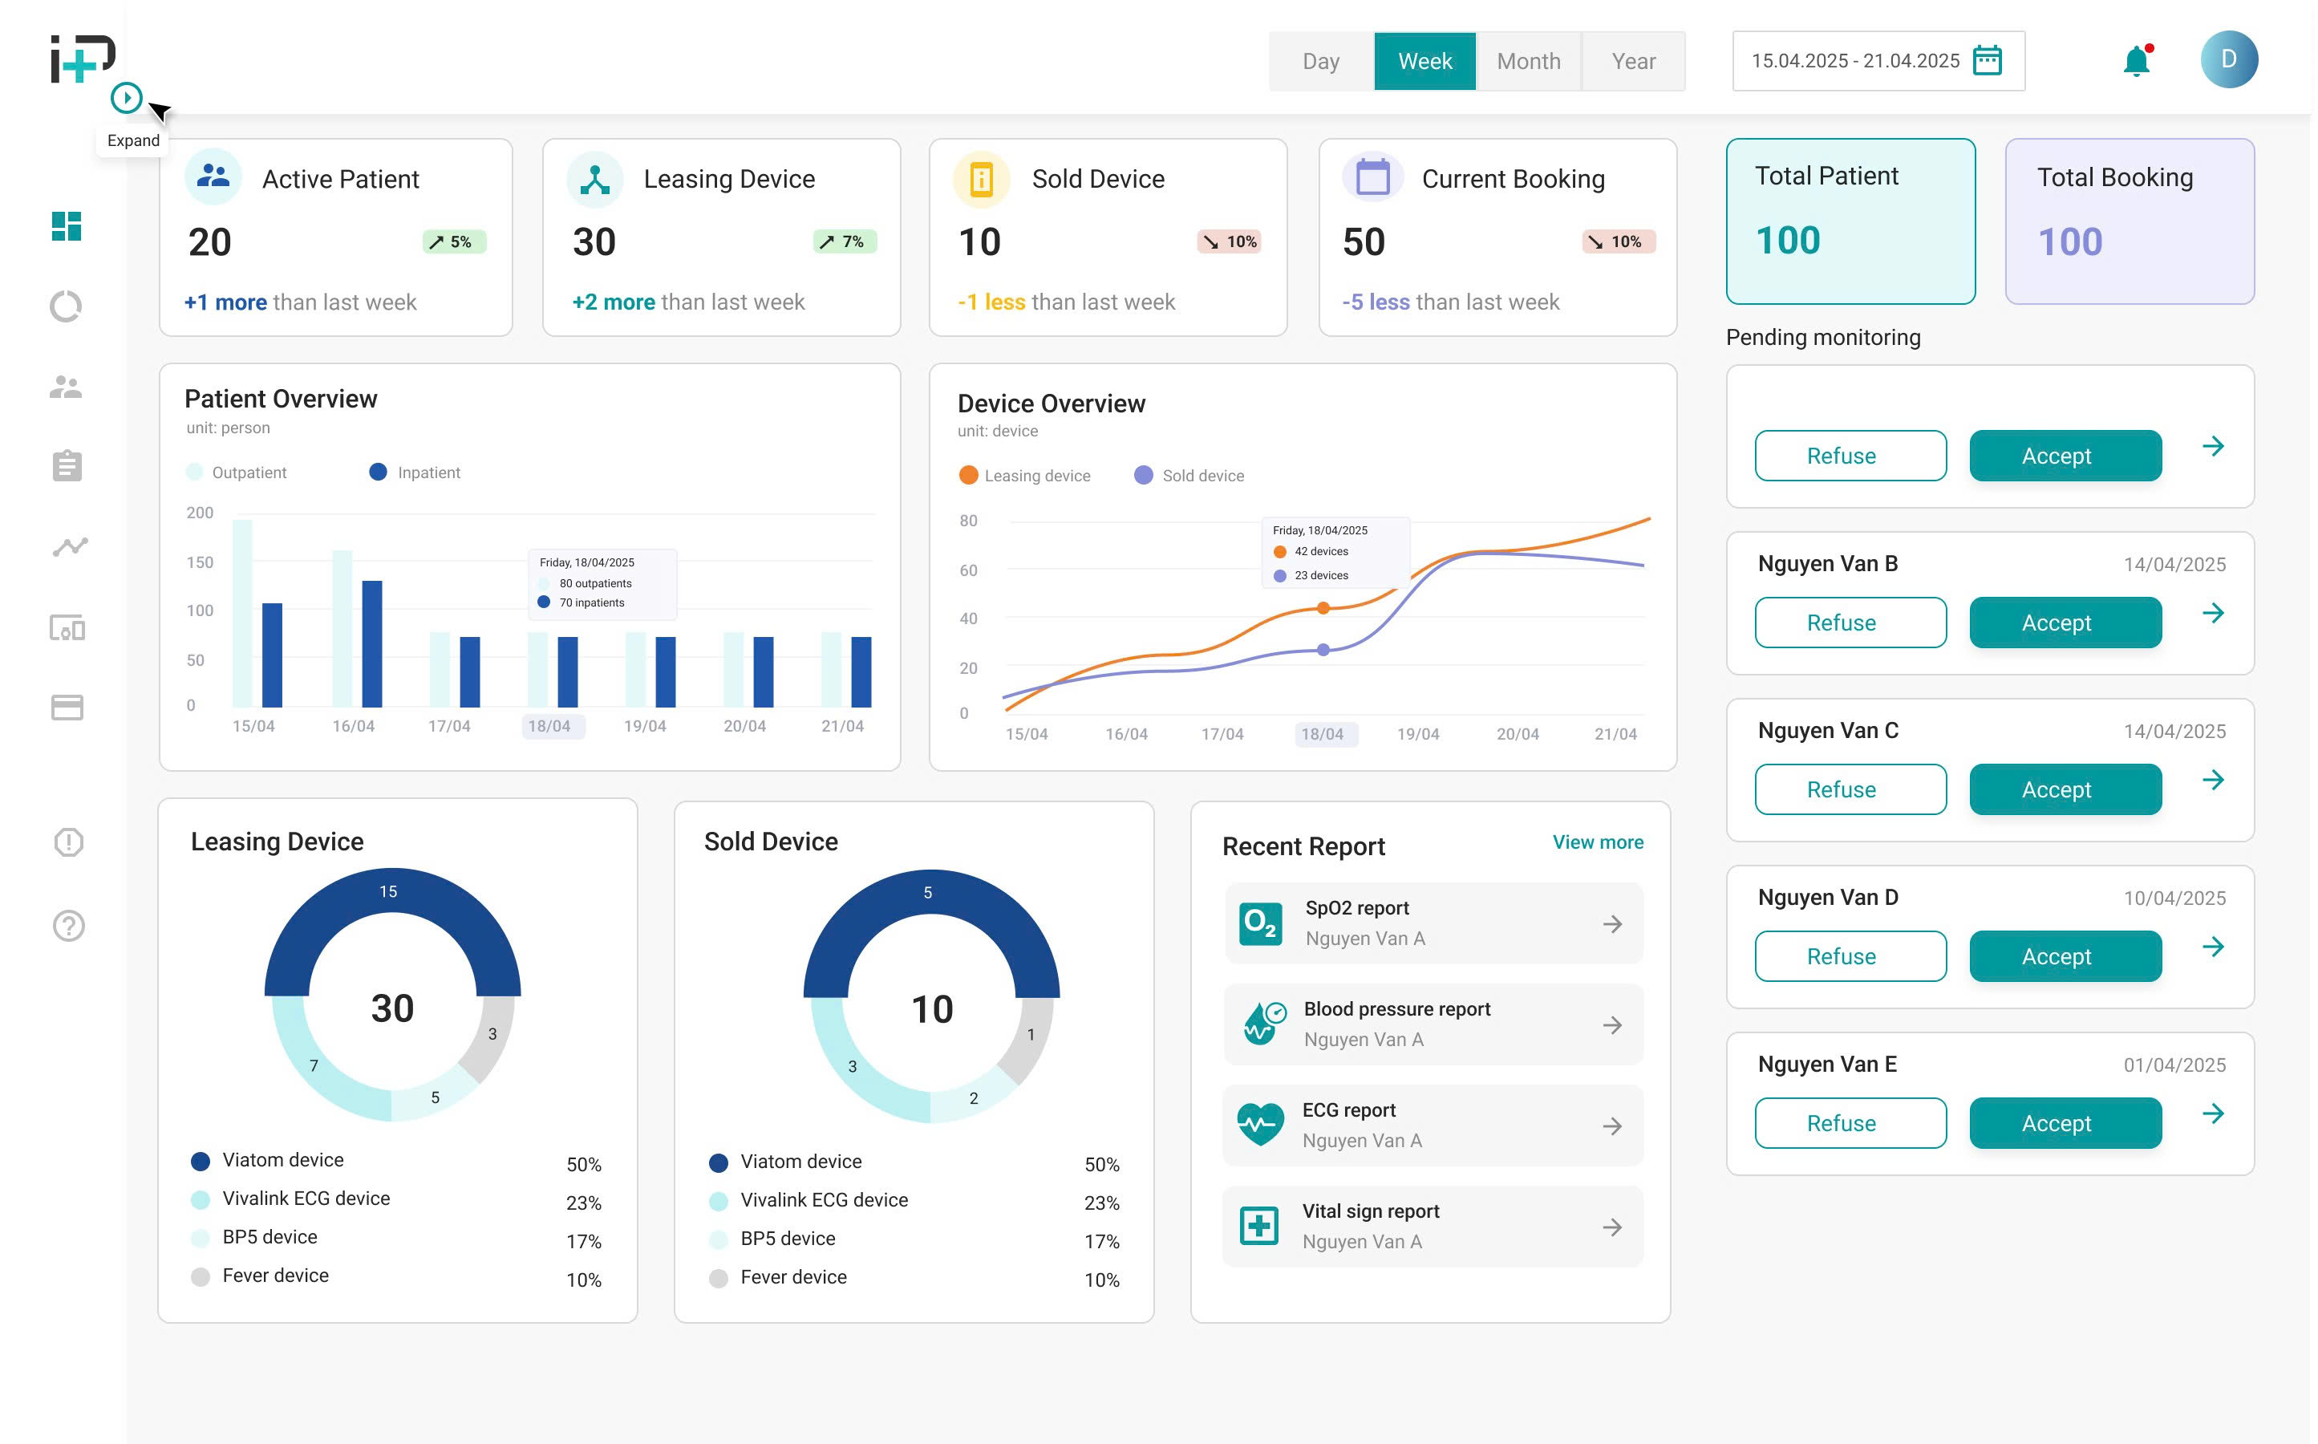
Task: Open the Blood pressure report icon
Action: (x=1263, y=1023)
